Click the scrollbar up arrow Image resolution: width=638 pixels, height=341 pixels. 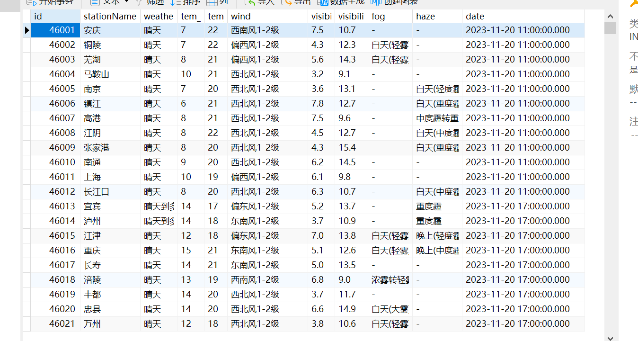[x=610, y=16]
